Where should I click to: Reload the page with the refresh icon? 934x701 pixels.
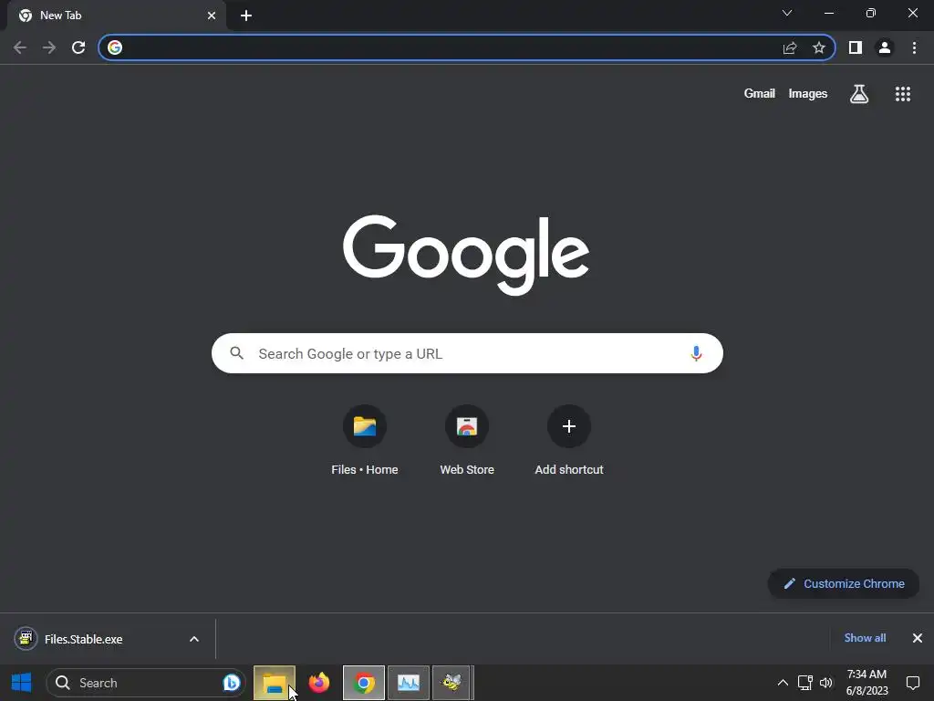78,47
